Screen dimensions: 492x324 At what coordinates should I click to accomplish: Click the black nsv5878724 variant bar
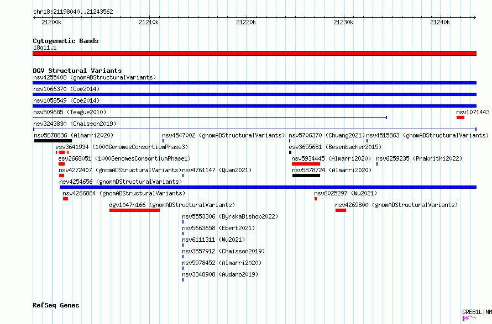tap(306, 176)
